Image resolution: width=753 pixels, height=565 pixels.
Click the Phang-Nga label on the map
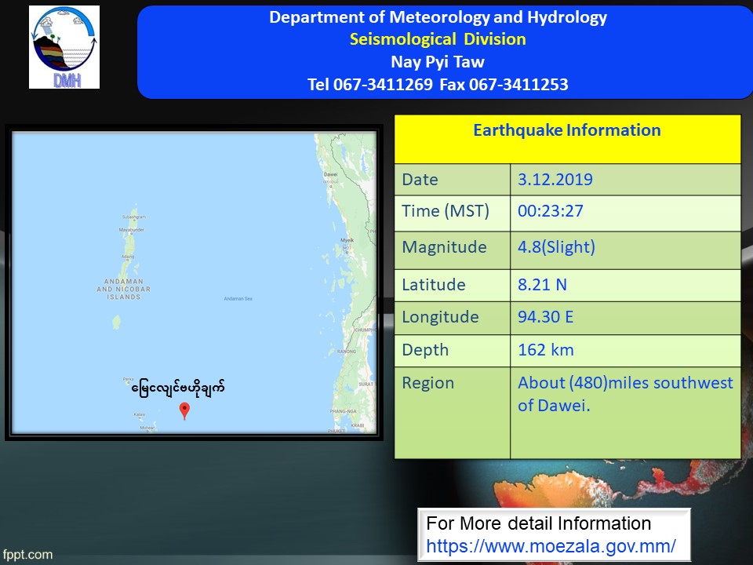[343, 411]
